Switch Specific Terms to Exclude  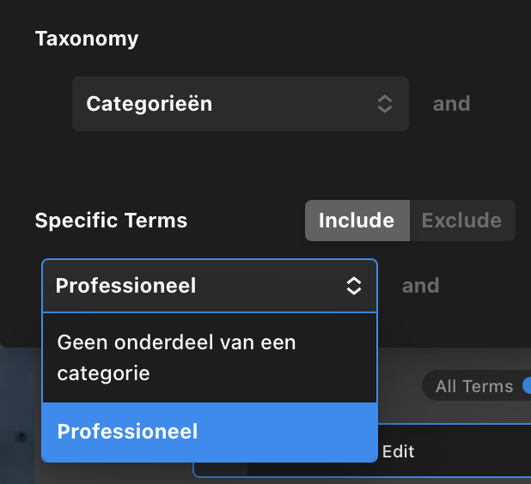pos(461,221)
